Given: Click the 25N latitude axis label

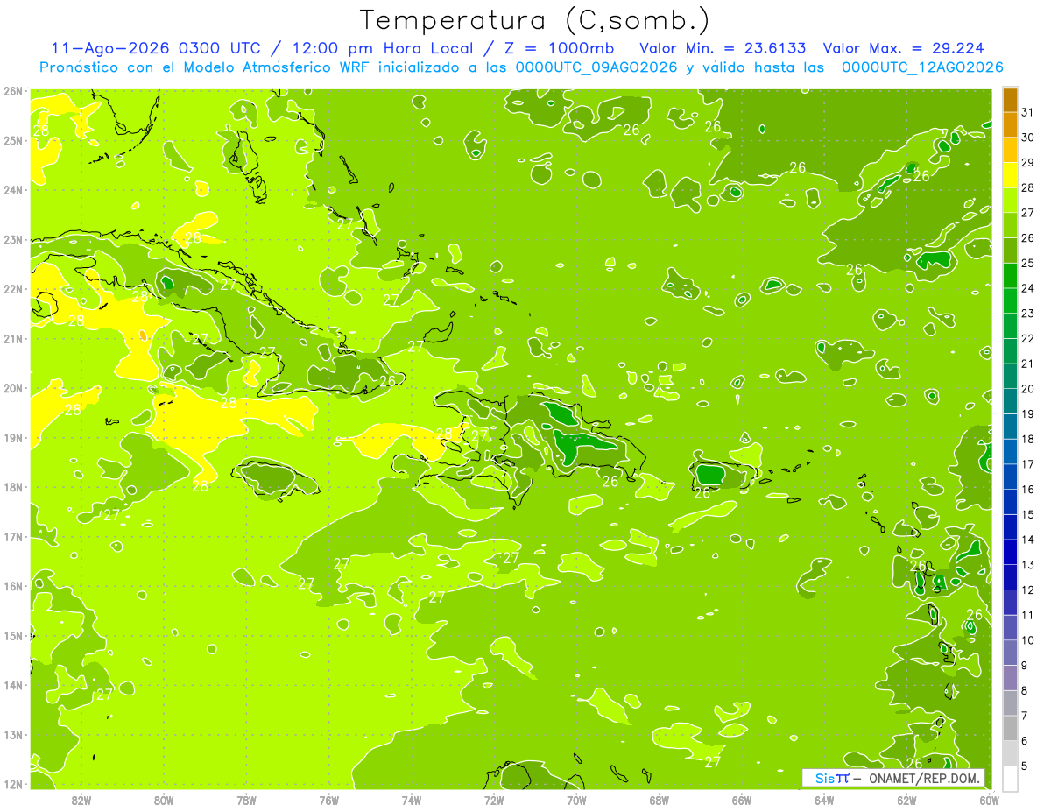Looking at the screenshot, I should pos(13,141).
